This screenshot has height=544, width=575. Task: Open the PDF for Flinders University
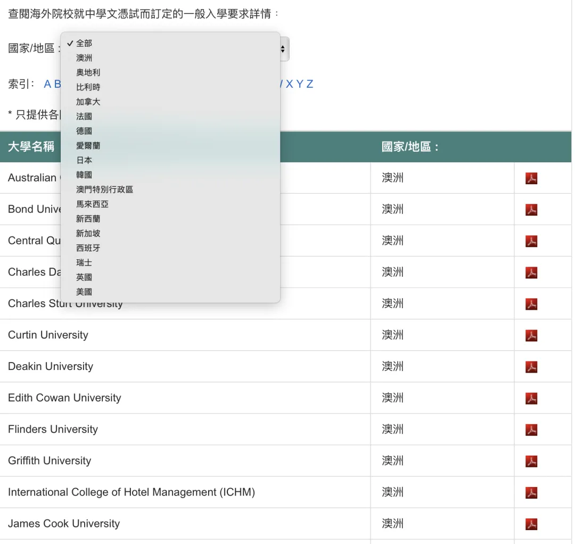click(x=531, y=429)
